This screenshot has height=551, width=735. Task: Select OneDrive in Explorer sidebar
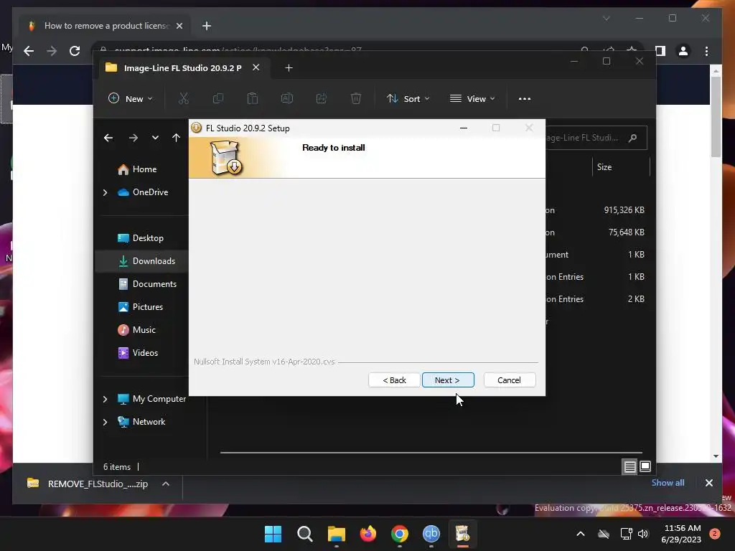(141, 192)
